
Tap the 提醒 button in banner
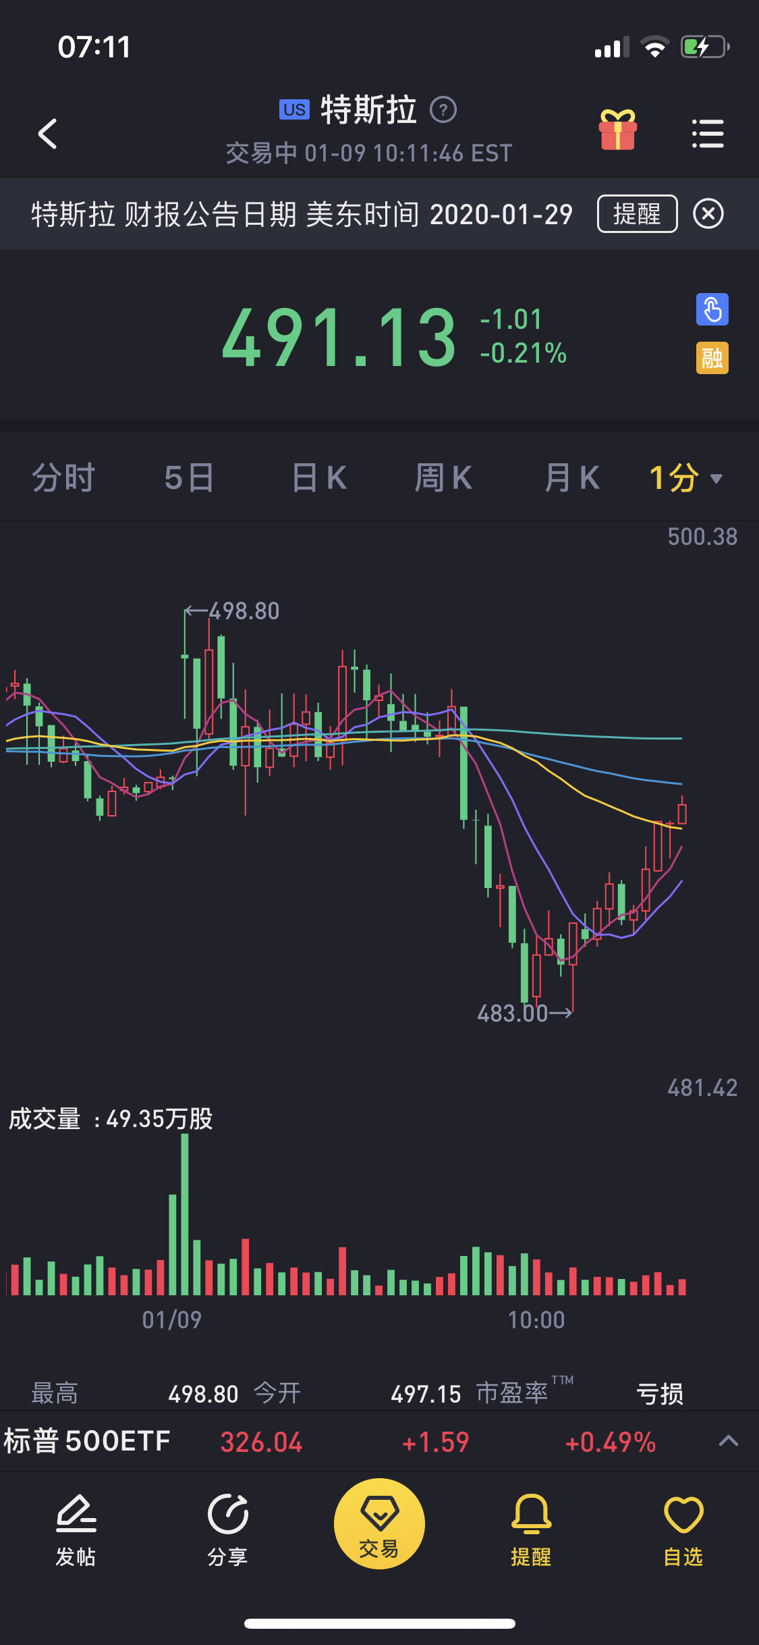point(637,214)
